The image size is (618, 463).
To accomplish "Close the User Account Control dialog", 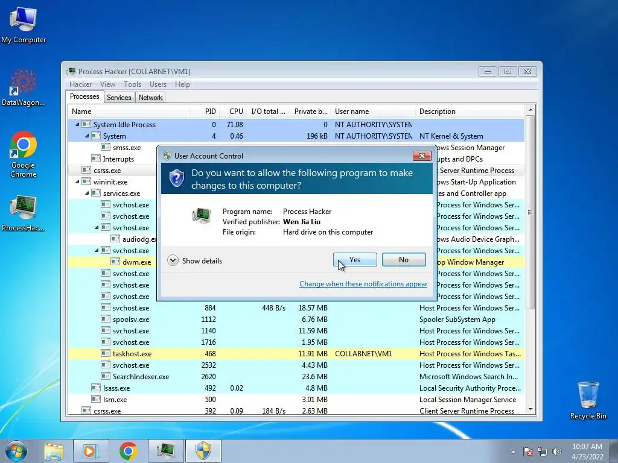I will coord(422,156).
